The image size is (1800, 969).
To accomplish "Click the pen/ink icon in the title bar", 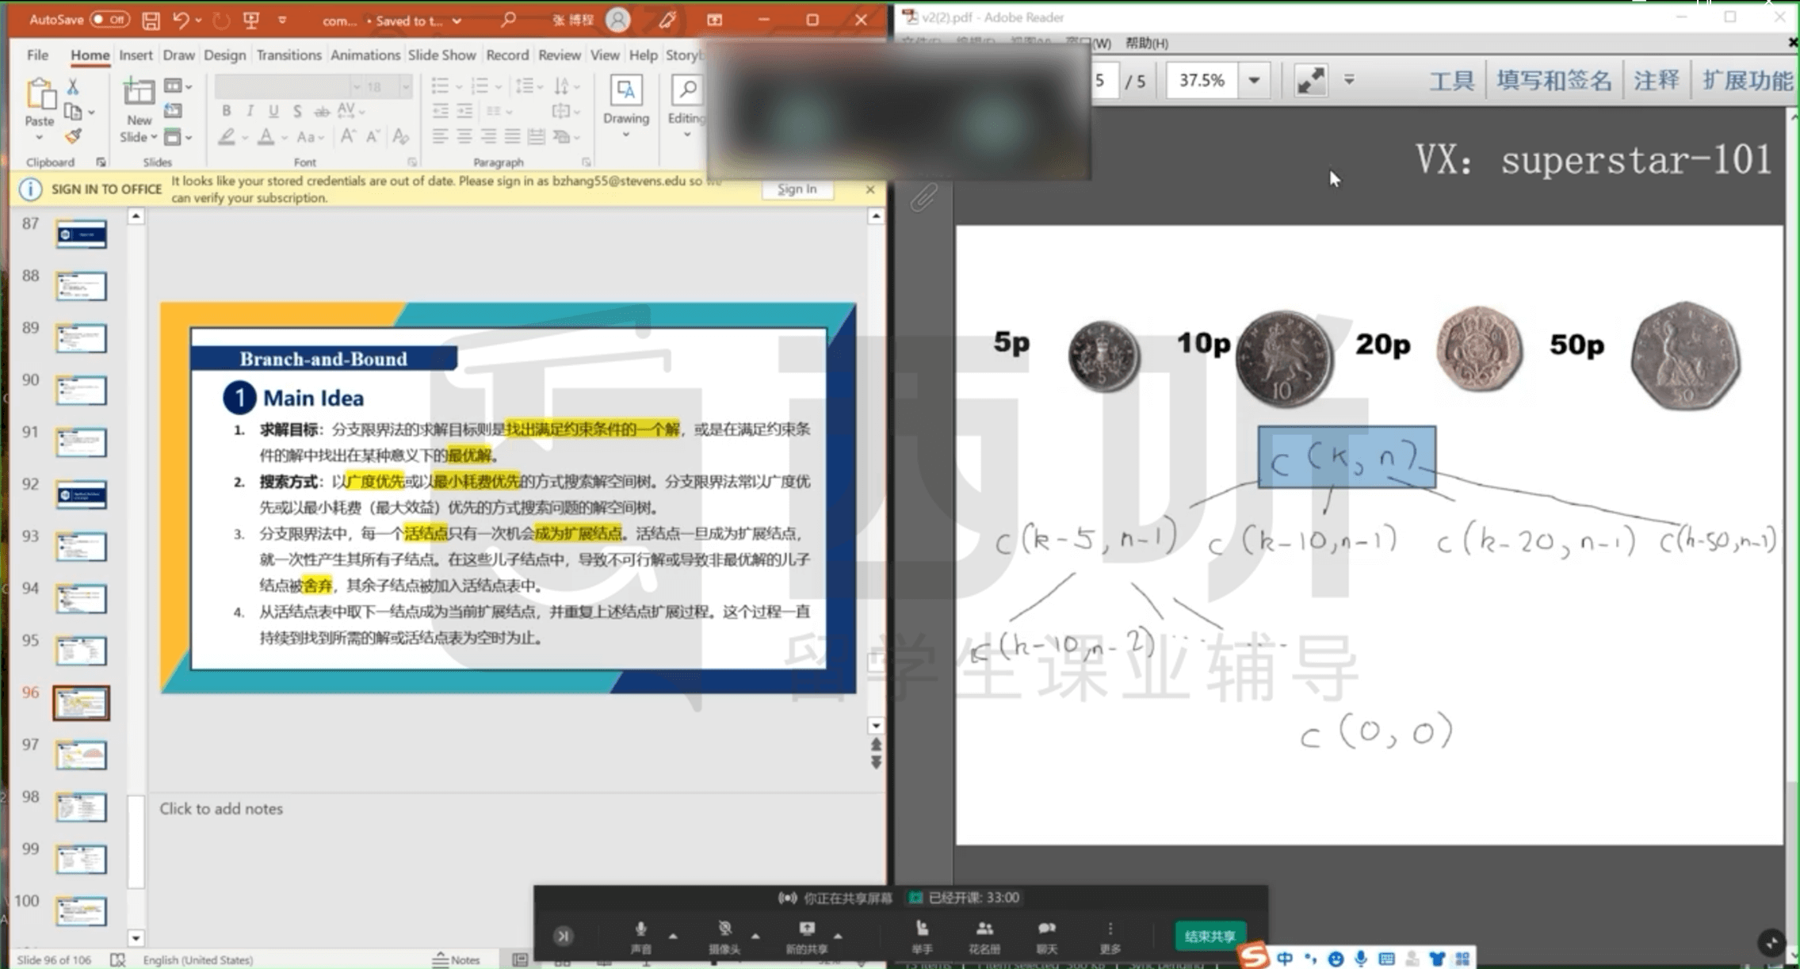I will pyautogui.click(x=667, y=20).
